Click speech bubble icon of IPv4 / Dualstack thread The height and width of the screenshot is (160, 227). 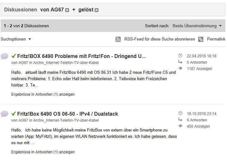(x=4, y=114)
